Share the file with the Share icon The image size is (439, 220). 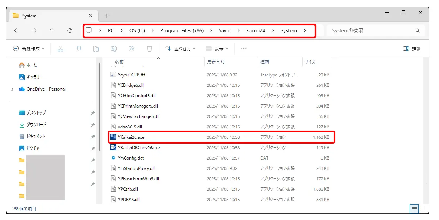(x=132, y=49)
